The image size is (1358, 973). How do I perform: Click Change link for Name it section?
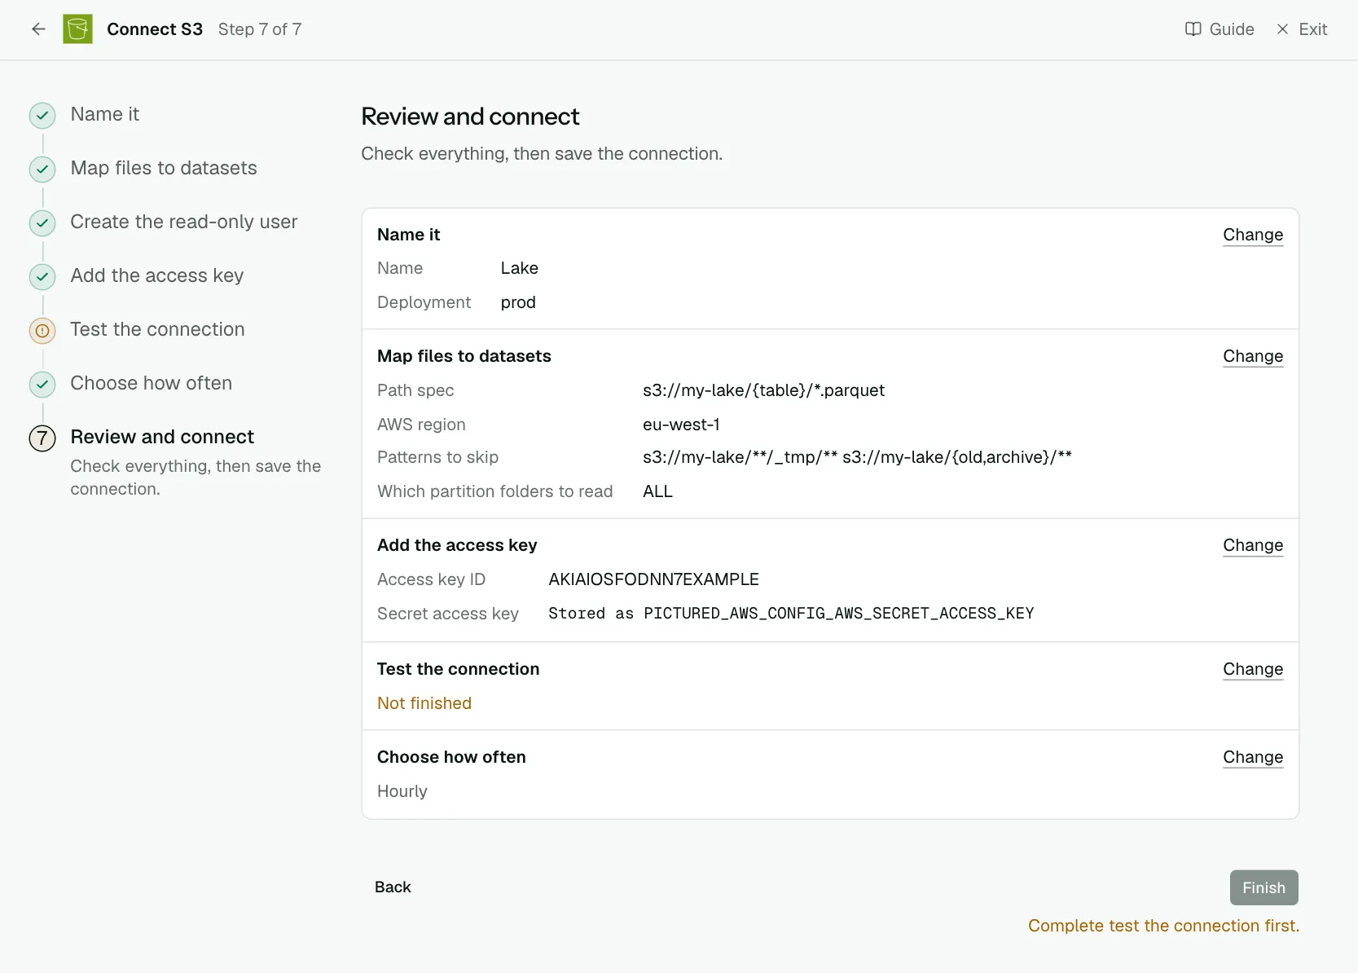click(x=1253, y=235)
